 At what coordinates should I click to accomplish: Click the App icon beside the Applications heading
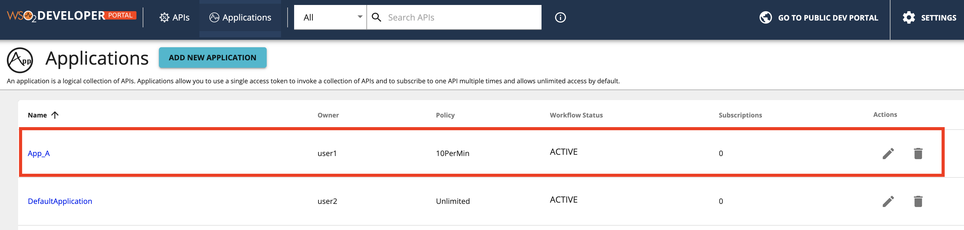20,60
